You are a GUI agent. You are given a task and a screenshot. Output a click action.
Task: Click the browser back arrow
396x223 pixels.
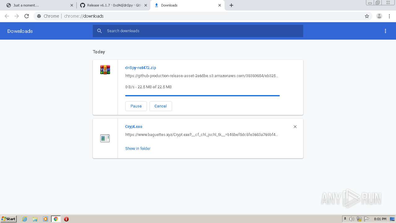click(7, 16)
